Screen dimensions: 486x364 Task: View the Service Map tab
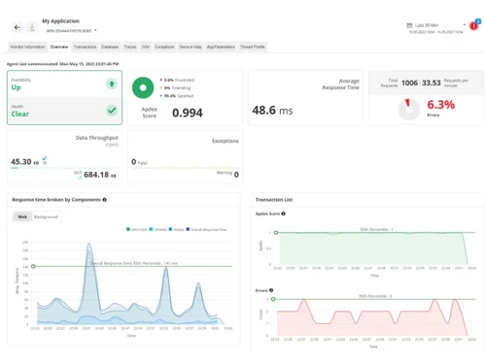point(191,47)
